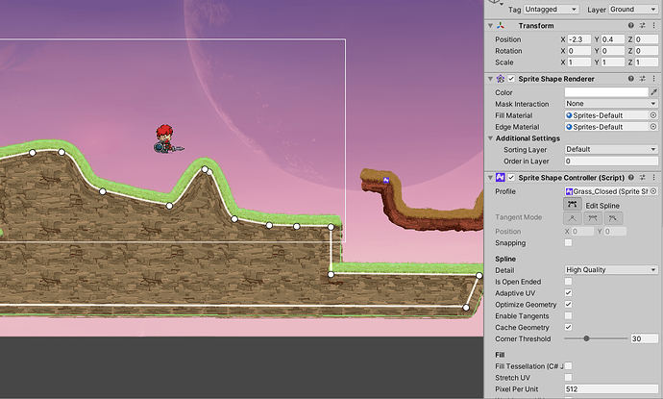This screenshot has height=399, width=663.
Task: Open Sprite Shape Controller help icon
Action: [631, 177]
